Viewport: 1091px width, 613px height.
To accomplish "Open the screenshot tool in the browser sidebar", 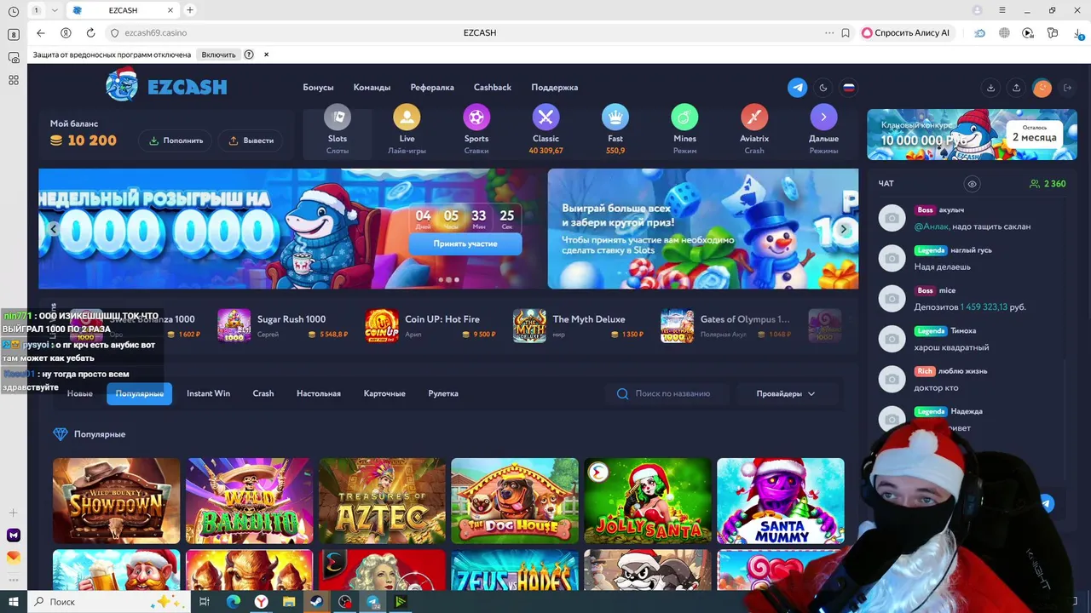I will 14,57.
